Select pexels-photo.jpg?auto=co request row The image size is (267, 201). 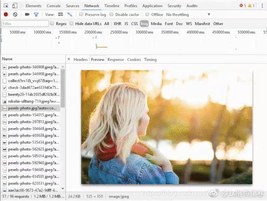click(31, 108)
